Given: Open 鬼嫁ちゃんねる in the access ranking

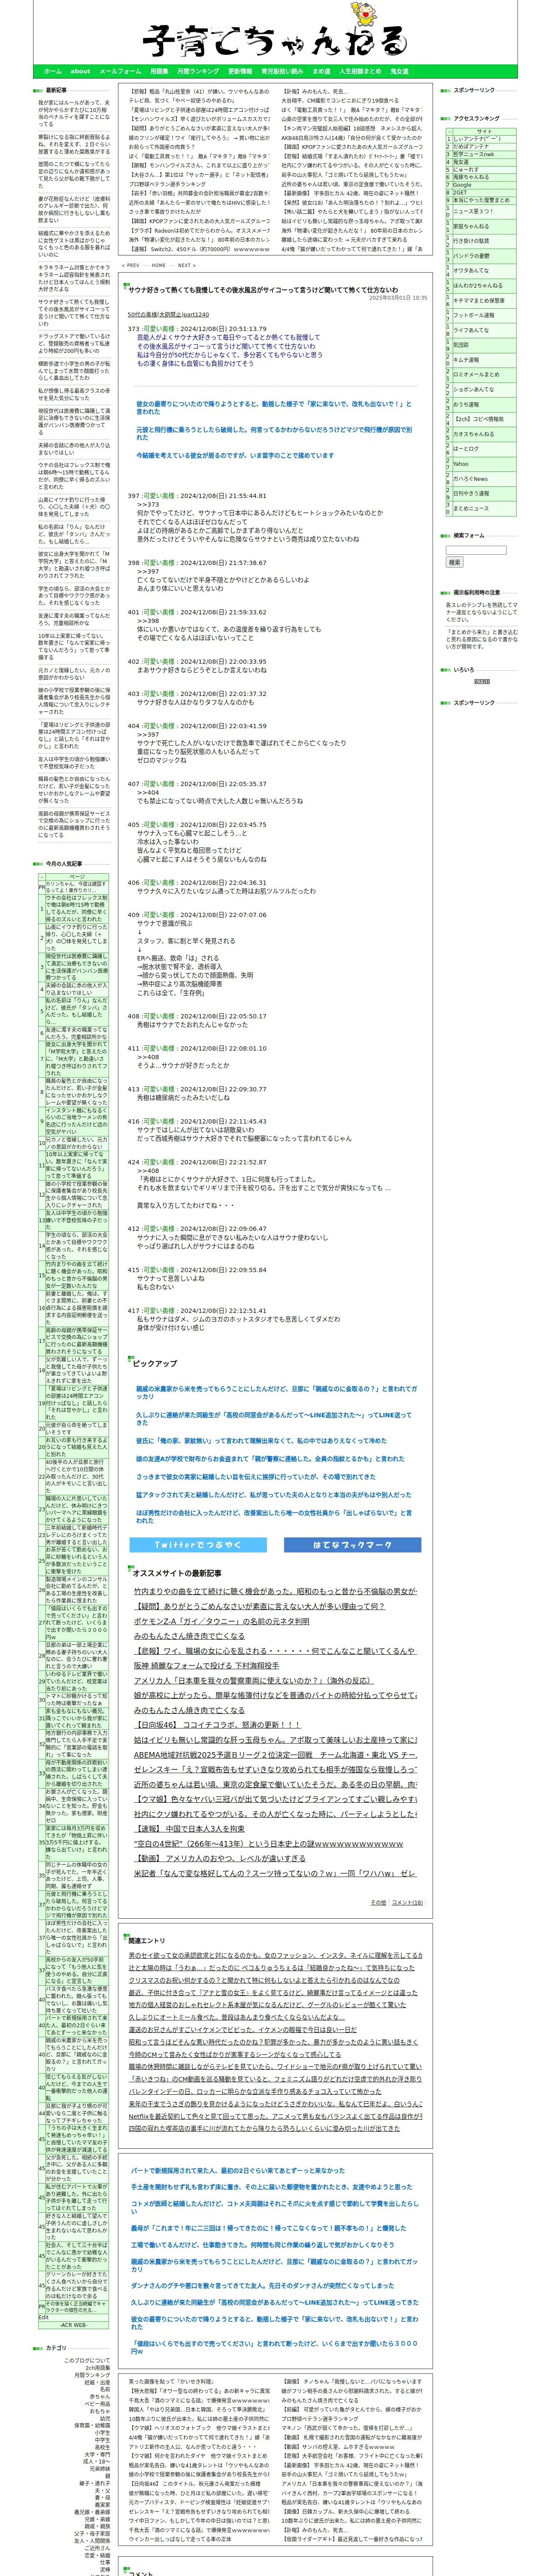Looking at the screenshot, I should coord(471,177).
